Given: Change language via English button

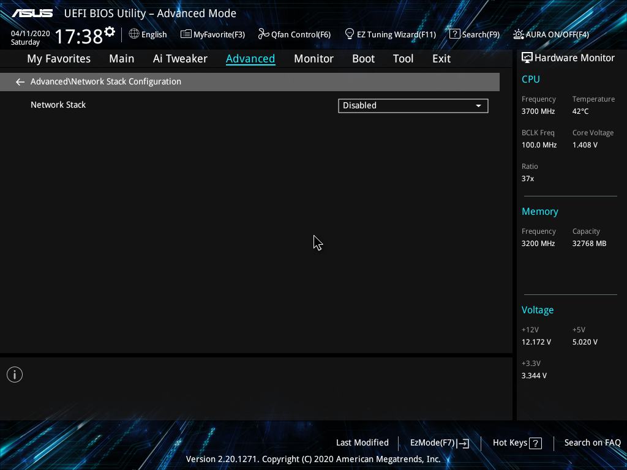Looking at the screenshot, I should [x=154, y=35].
